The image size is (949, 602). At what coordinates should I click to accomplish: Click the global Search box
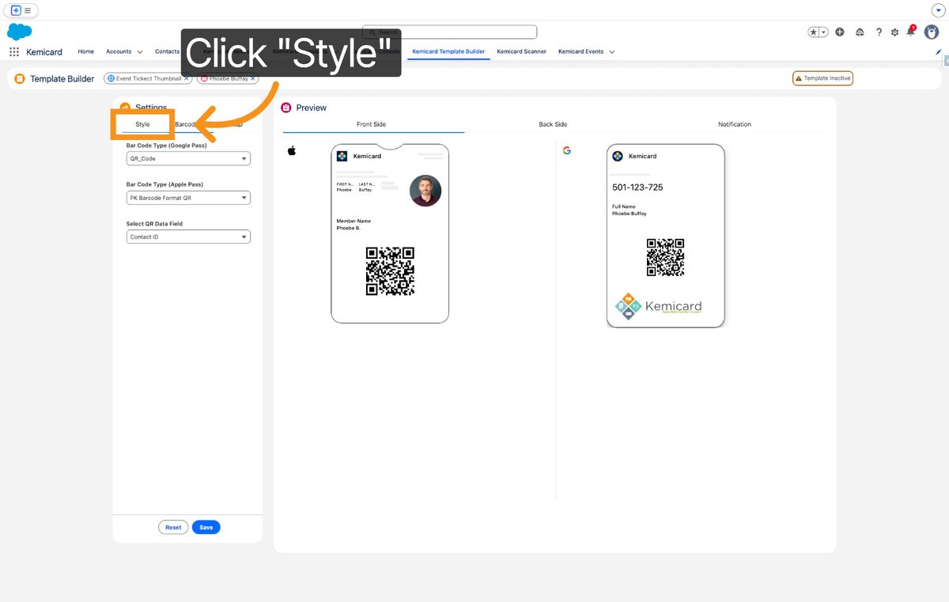449,32
